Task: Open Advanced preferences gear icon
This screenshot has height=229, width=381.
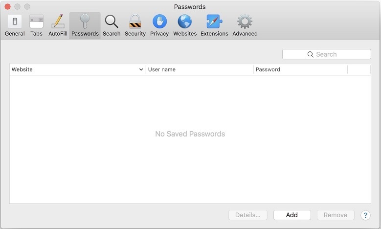Action: [245, 25]
